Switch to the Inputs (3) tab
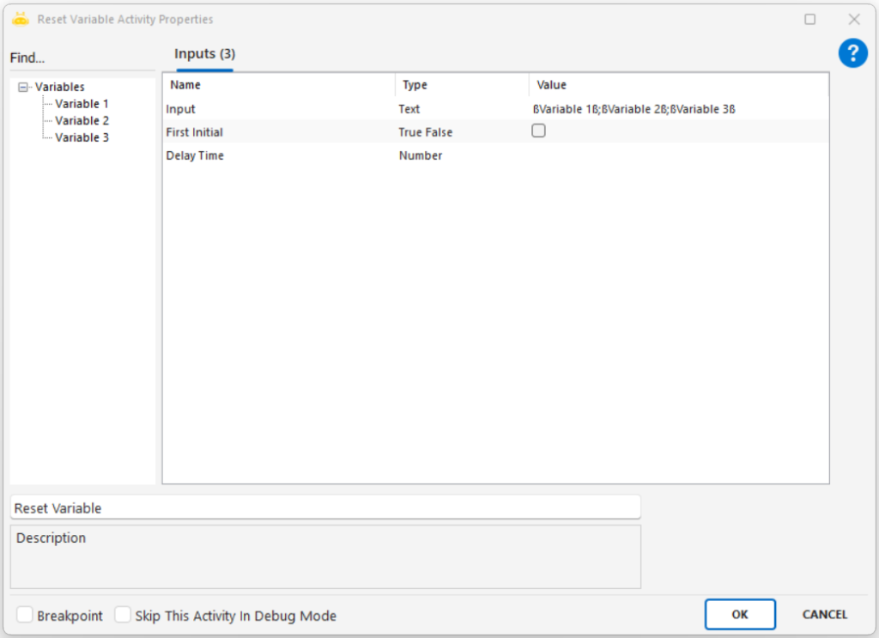 pyautogui.click(x=204, y=54)
